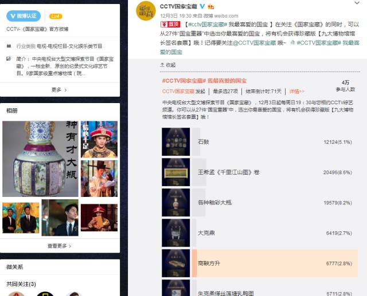The width and height of the screenshot is (367, 296).
Task: Click the 置顶 pinned tag
Action: point(170,24)
